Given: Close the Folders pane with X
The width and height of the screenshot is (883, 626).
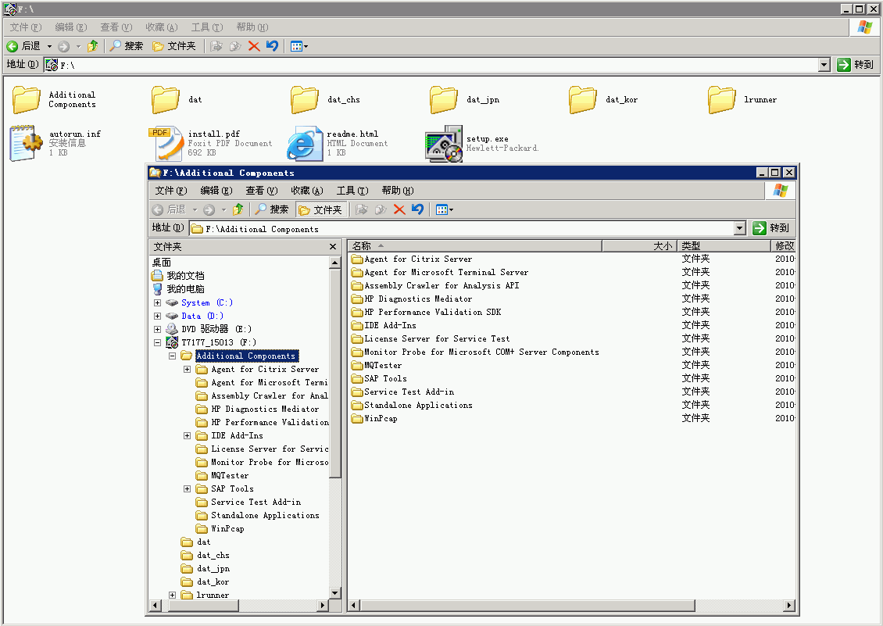Looking at the screenshot, I should point(333,247).
